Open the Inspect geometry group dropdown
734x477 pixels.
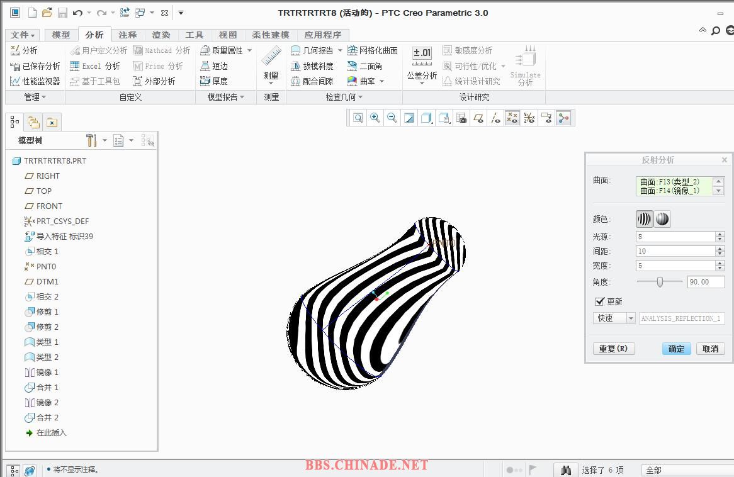(344, 97)
